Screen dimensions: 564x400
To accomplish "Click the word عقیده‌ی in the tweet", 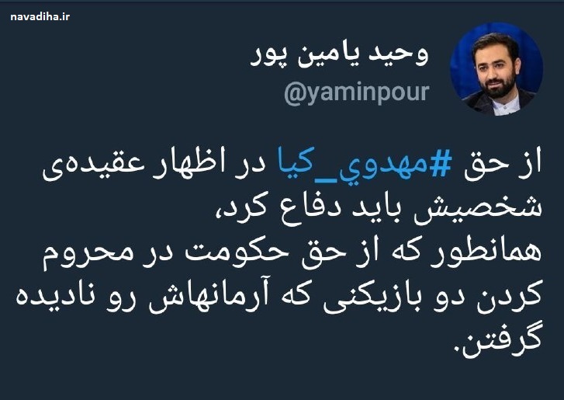I will [x=94, y=168].
